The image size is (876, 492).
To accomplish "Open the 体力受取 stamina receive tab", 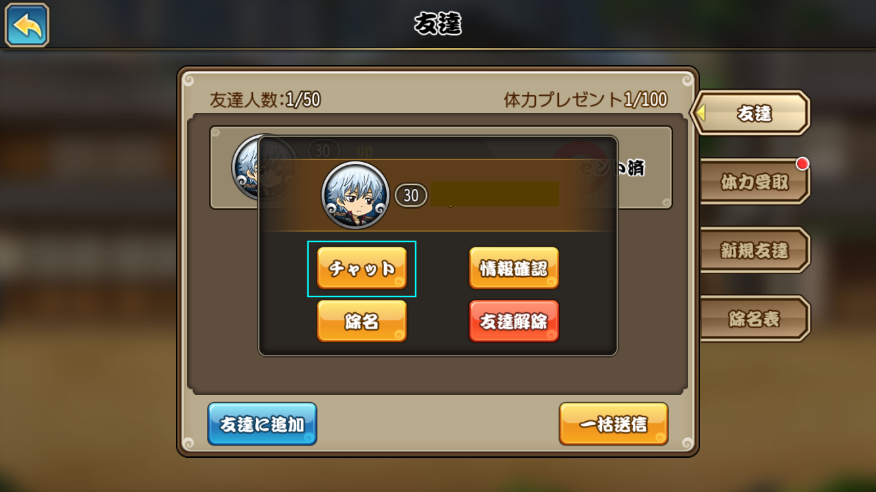I will pyautogui.click(x=755, y=182).
